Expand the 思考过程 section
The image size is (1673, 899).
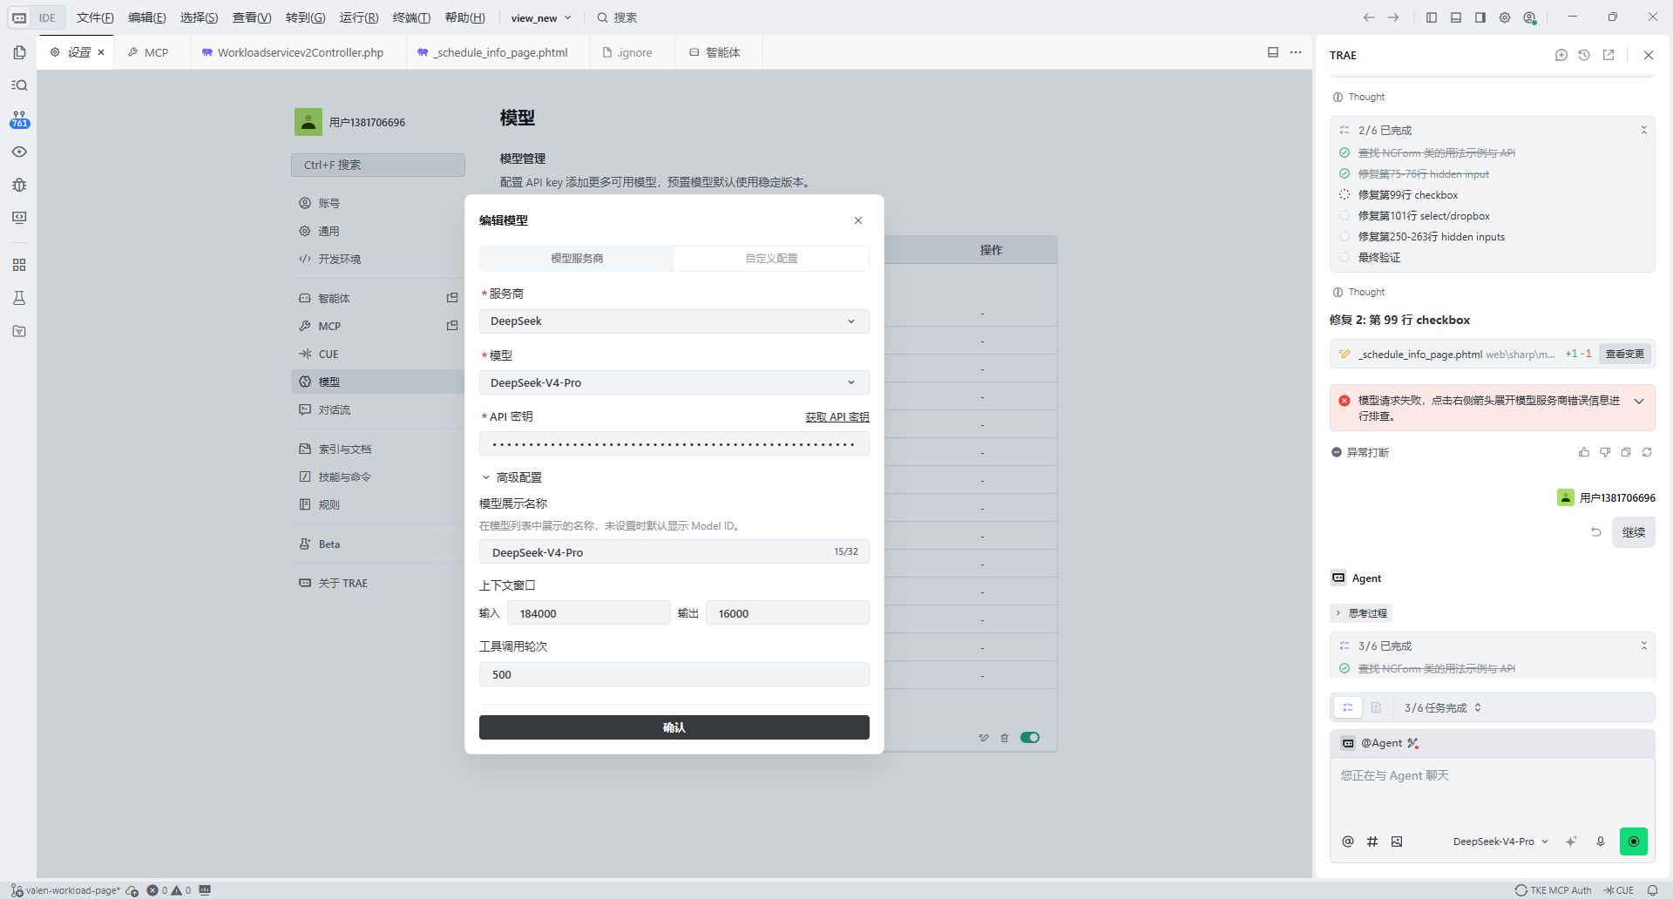click(1361, 613)
